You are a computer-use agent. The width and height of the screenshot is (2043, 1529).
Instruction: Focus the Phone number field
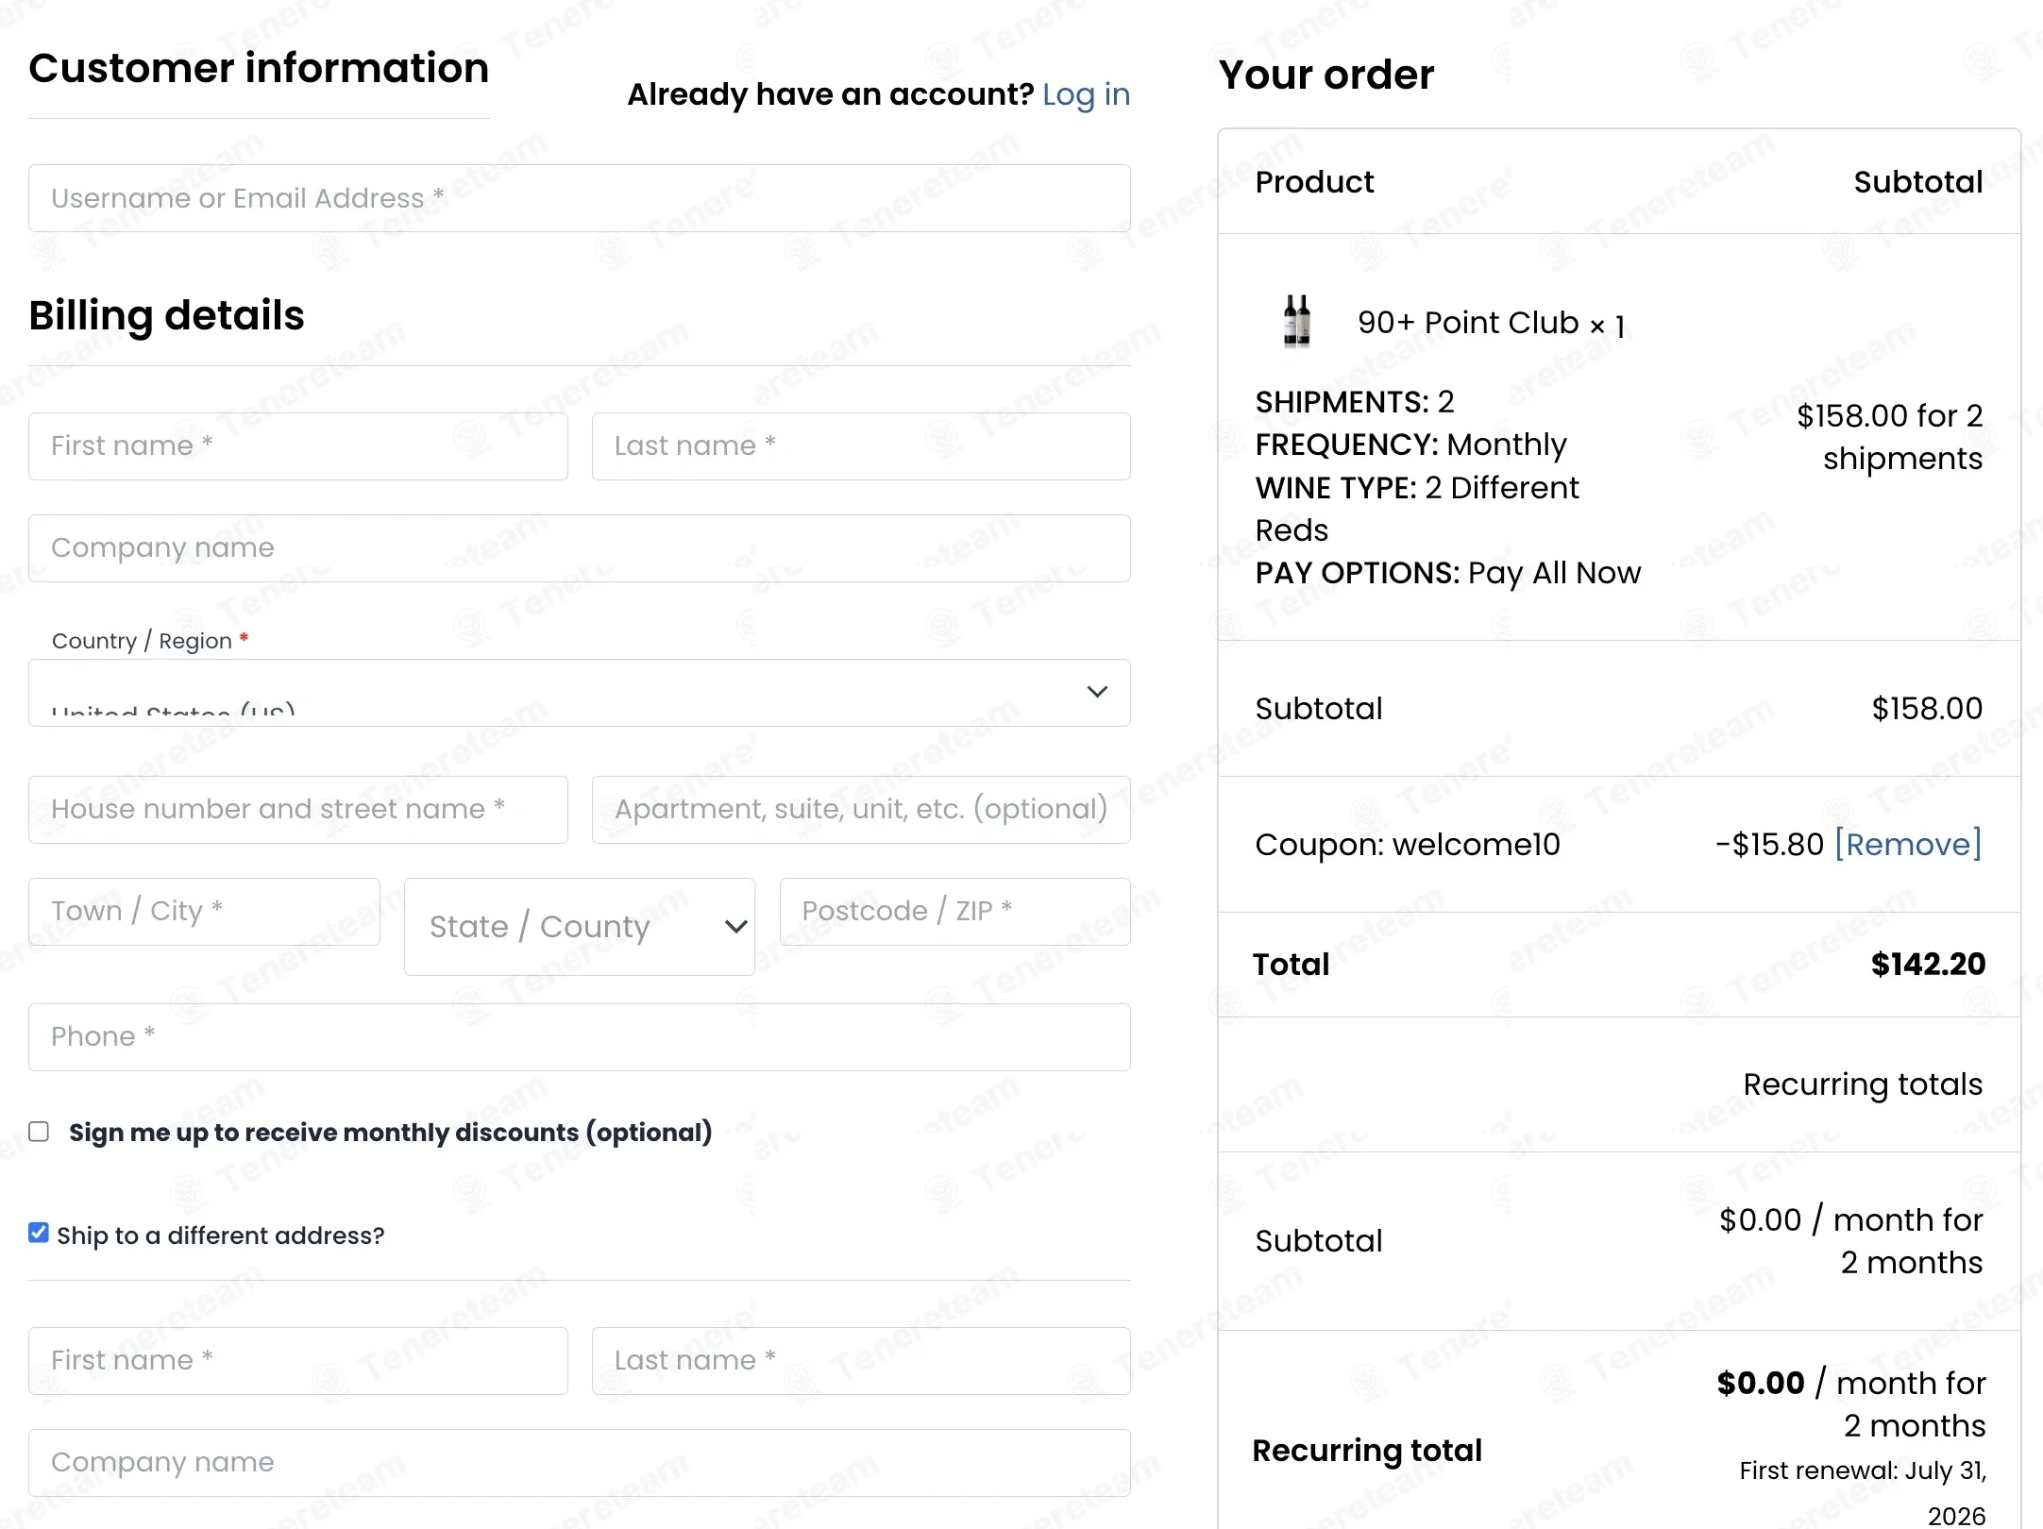[x=579, y=1036]
